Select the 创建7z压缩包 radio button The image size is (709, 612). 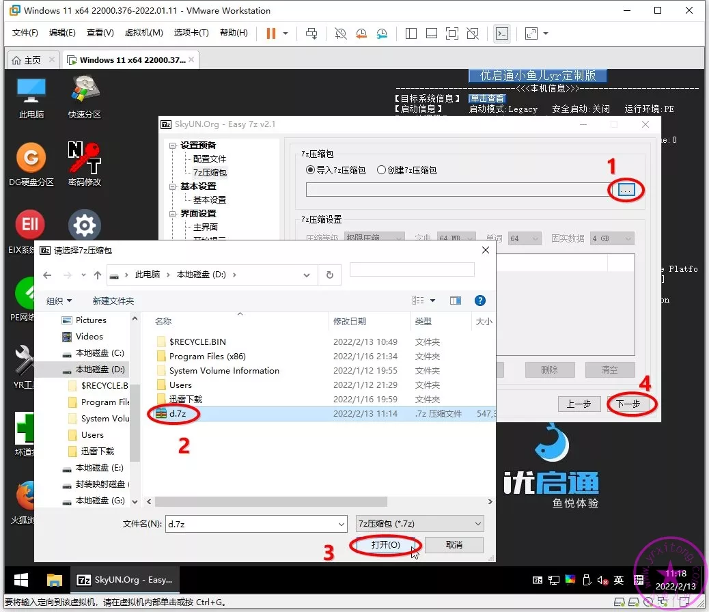(381, 170)
